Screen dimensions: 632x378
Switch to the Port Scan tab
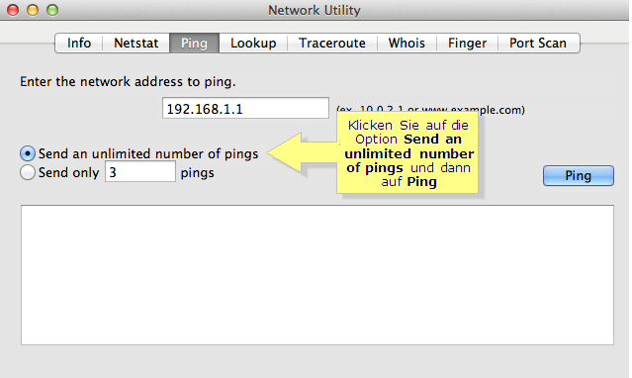click(x=538, y=44)
